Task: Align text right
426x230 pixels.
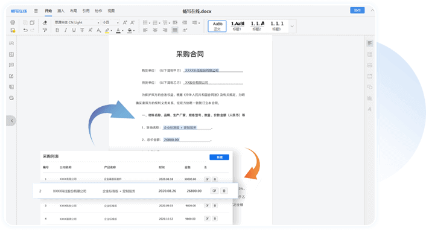Action: click(165, 30)
